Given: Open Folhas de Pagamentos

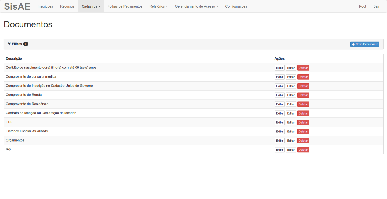Looking at the screenshot, I should [x=125, y=6].
